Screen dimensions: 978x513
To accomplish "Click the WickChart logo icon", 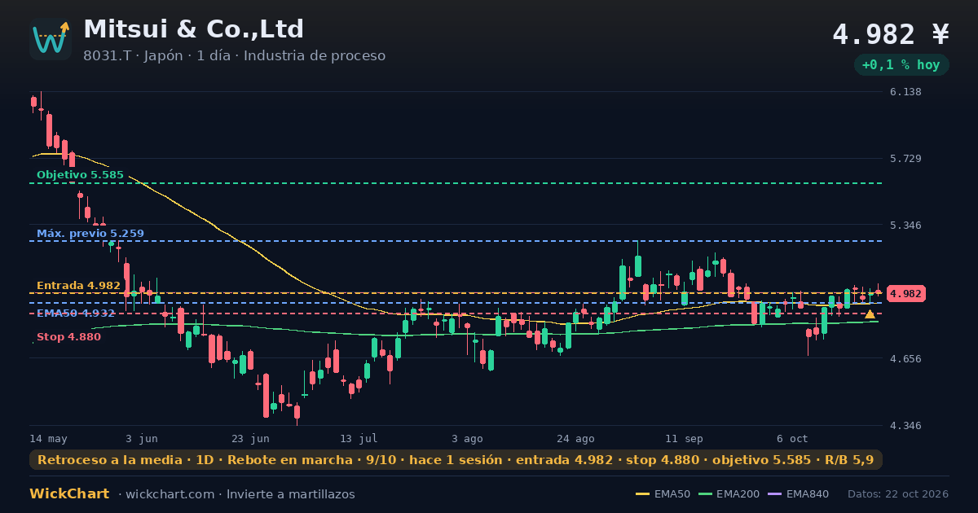I will coord(51,39).
